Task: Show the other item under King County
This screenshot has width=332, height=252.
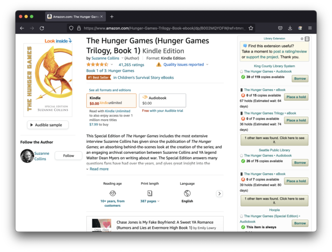Action: tap(274, 140)
